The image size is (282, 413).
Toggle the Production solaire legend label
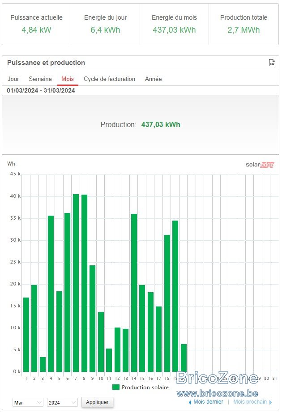point(145,387)
